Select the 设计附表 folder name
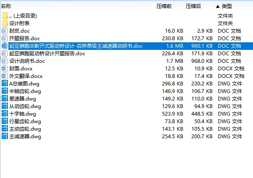The image size is (253, 178). coord(19,23)
